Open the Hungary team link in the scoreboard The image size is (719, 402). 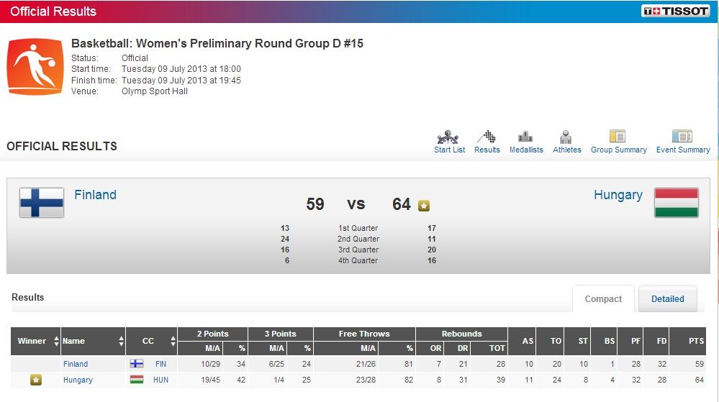pos(618,195)
